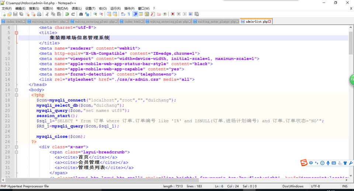Toggle the Document Map panel icon
This screenshot has height=191, width=354.
pos(147,14)
